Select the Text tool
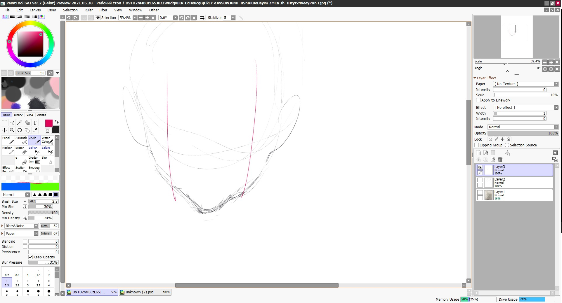 click(35, 123)
